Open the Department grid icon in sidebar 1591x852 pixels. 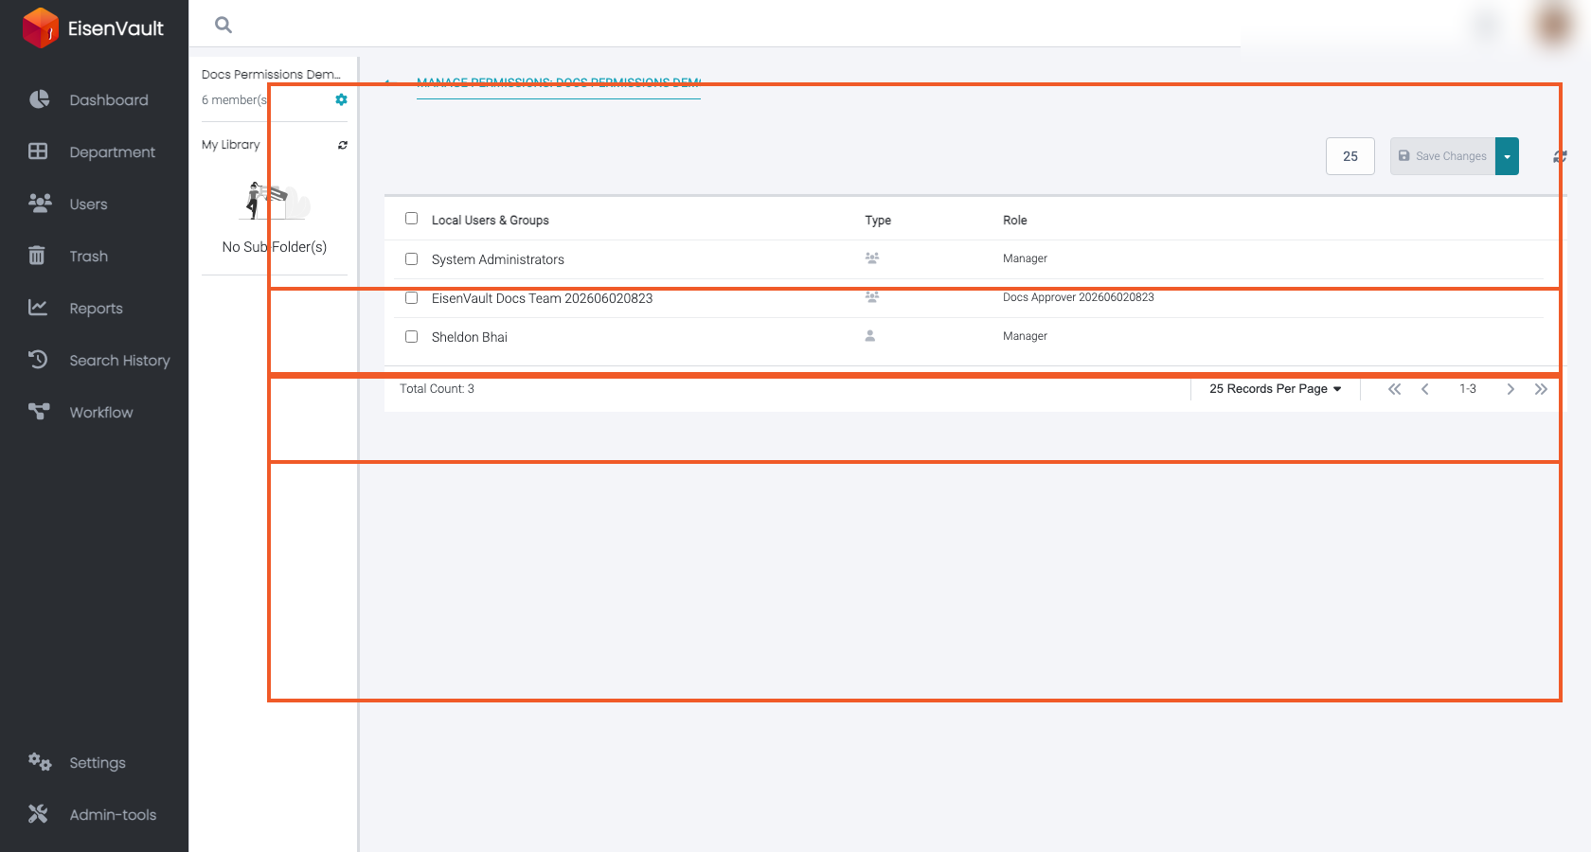[x=38, y=151]
